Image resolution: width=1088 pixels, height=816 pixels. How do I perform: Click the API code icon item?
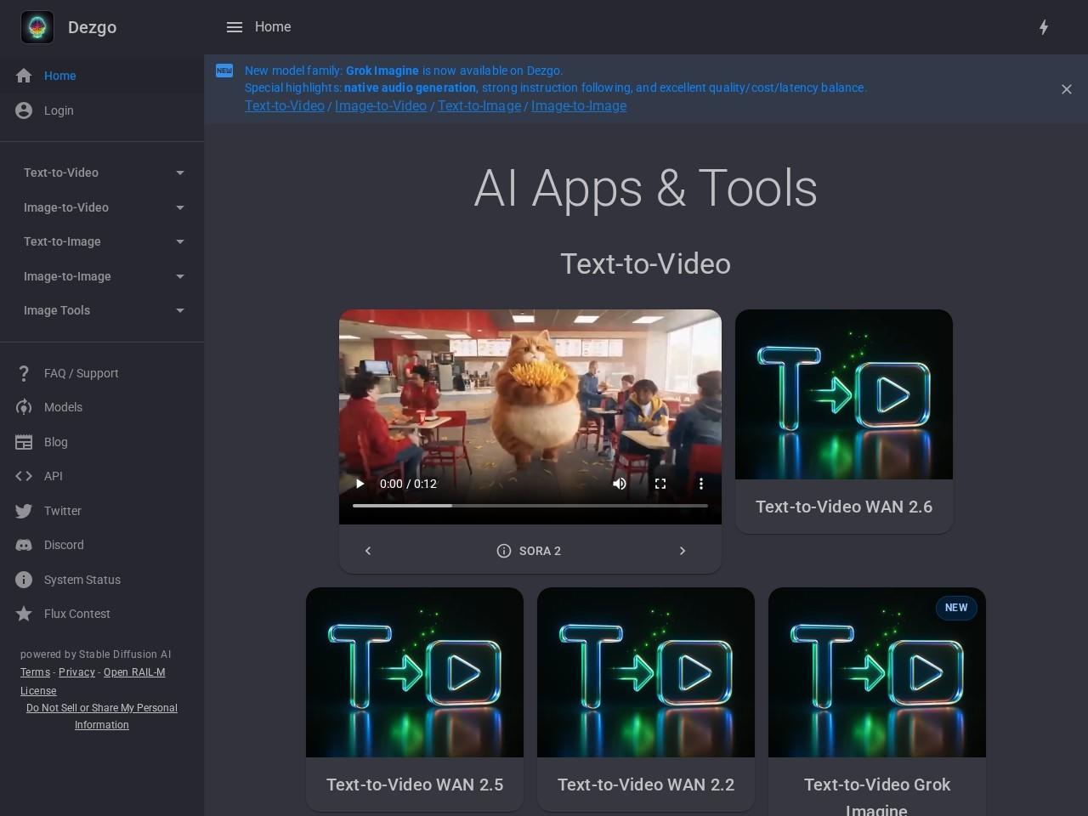24,476
